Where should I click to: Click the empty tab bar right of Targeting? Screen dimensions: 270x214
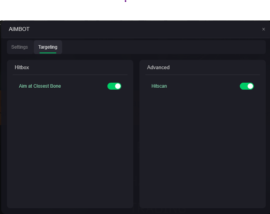coord(162,47)
